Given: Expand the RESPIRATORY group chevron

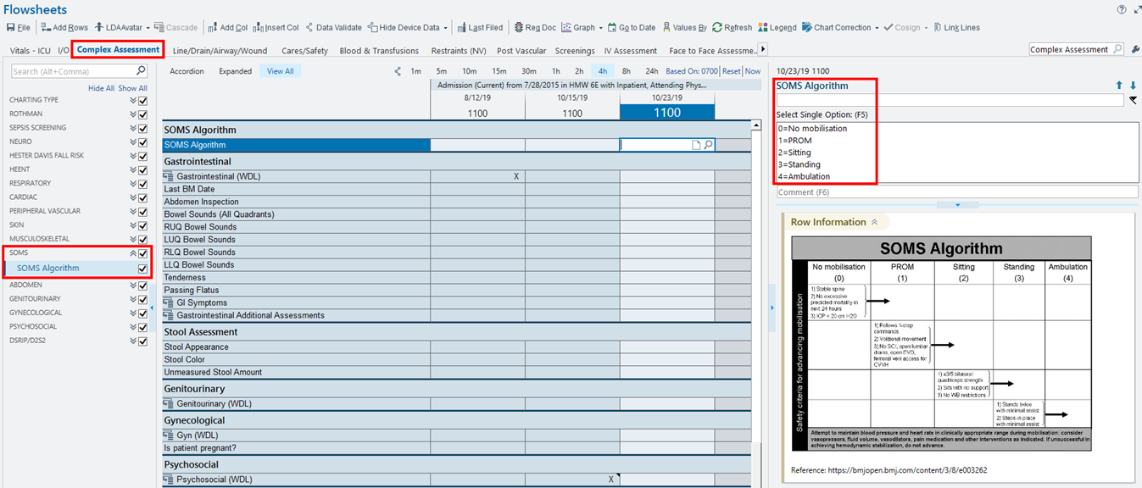Looking at the screenshot, I should (x=133, y=184).
